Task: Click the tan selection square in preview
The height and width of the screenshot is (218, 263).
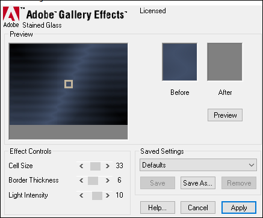Action: 69,84
